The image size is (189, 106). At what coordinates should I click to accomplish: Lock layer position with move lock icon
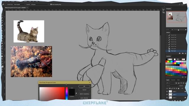coord(174,88)
